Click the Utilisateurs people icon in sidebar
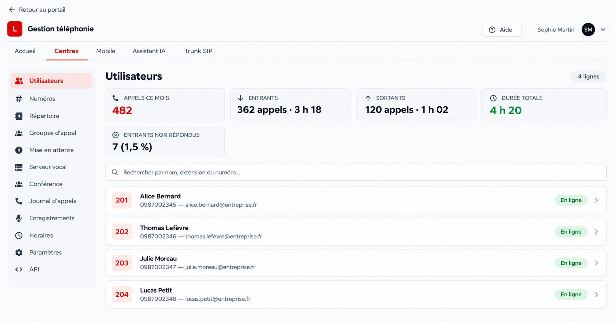The height and width of the screenshot is (322, 615). 19,81
